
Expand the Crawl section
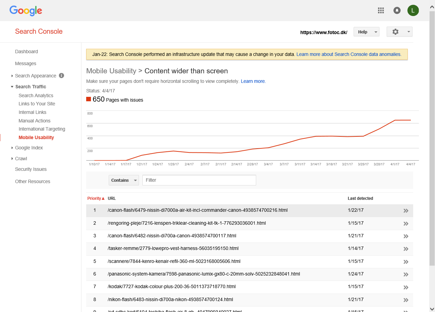click(12, 159)
